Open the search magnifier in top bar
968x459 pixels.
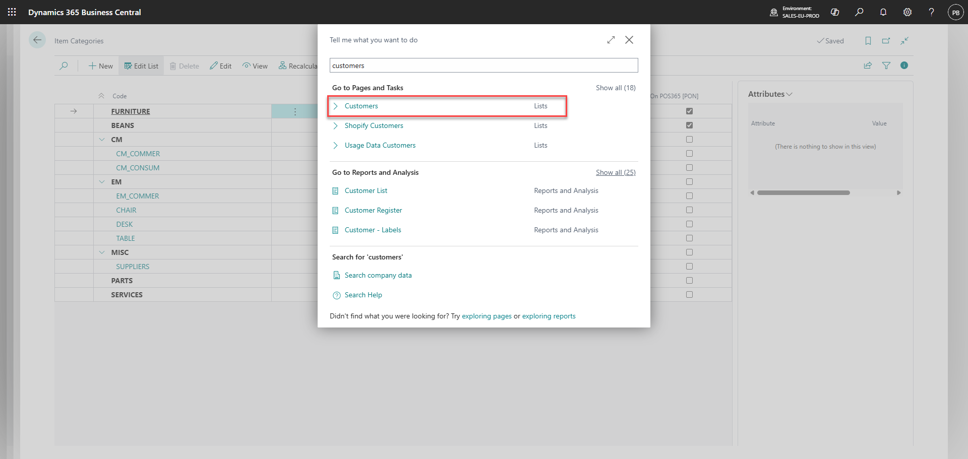pyautogui.click(x=859, y=12)
